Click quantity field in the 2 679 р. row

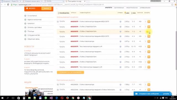pos(145,47)
